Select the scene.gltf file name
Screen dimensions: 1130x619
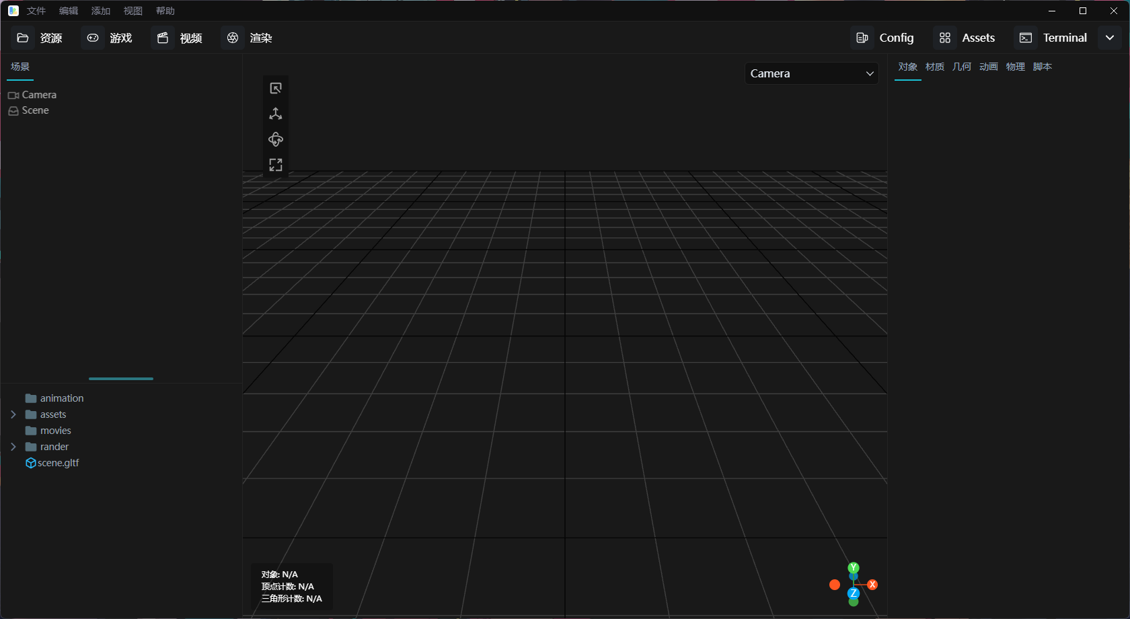[x=59, y=463]
